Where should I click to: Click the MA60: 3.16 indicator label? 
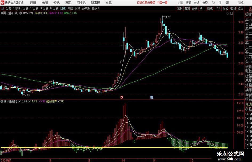(x=70, y=13)
